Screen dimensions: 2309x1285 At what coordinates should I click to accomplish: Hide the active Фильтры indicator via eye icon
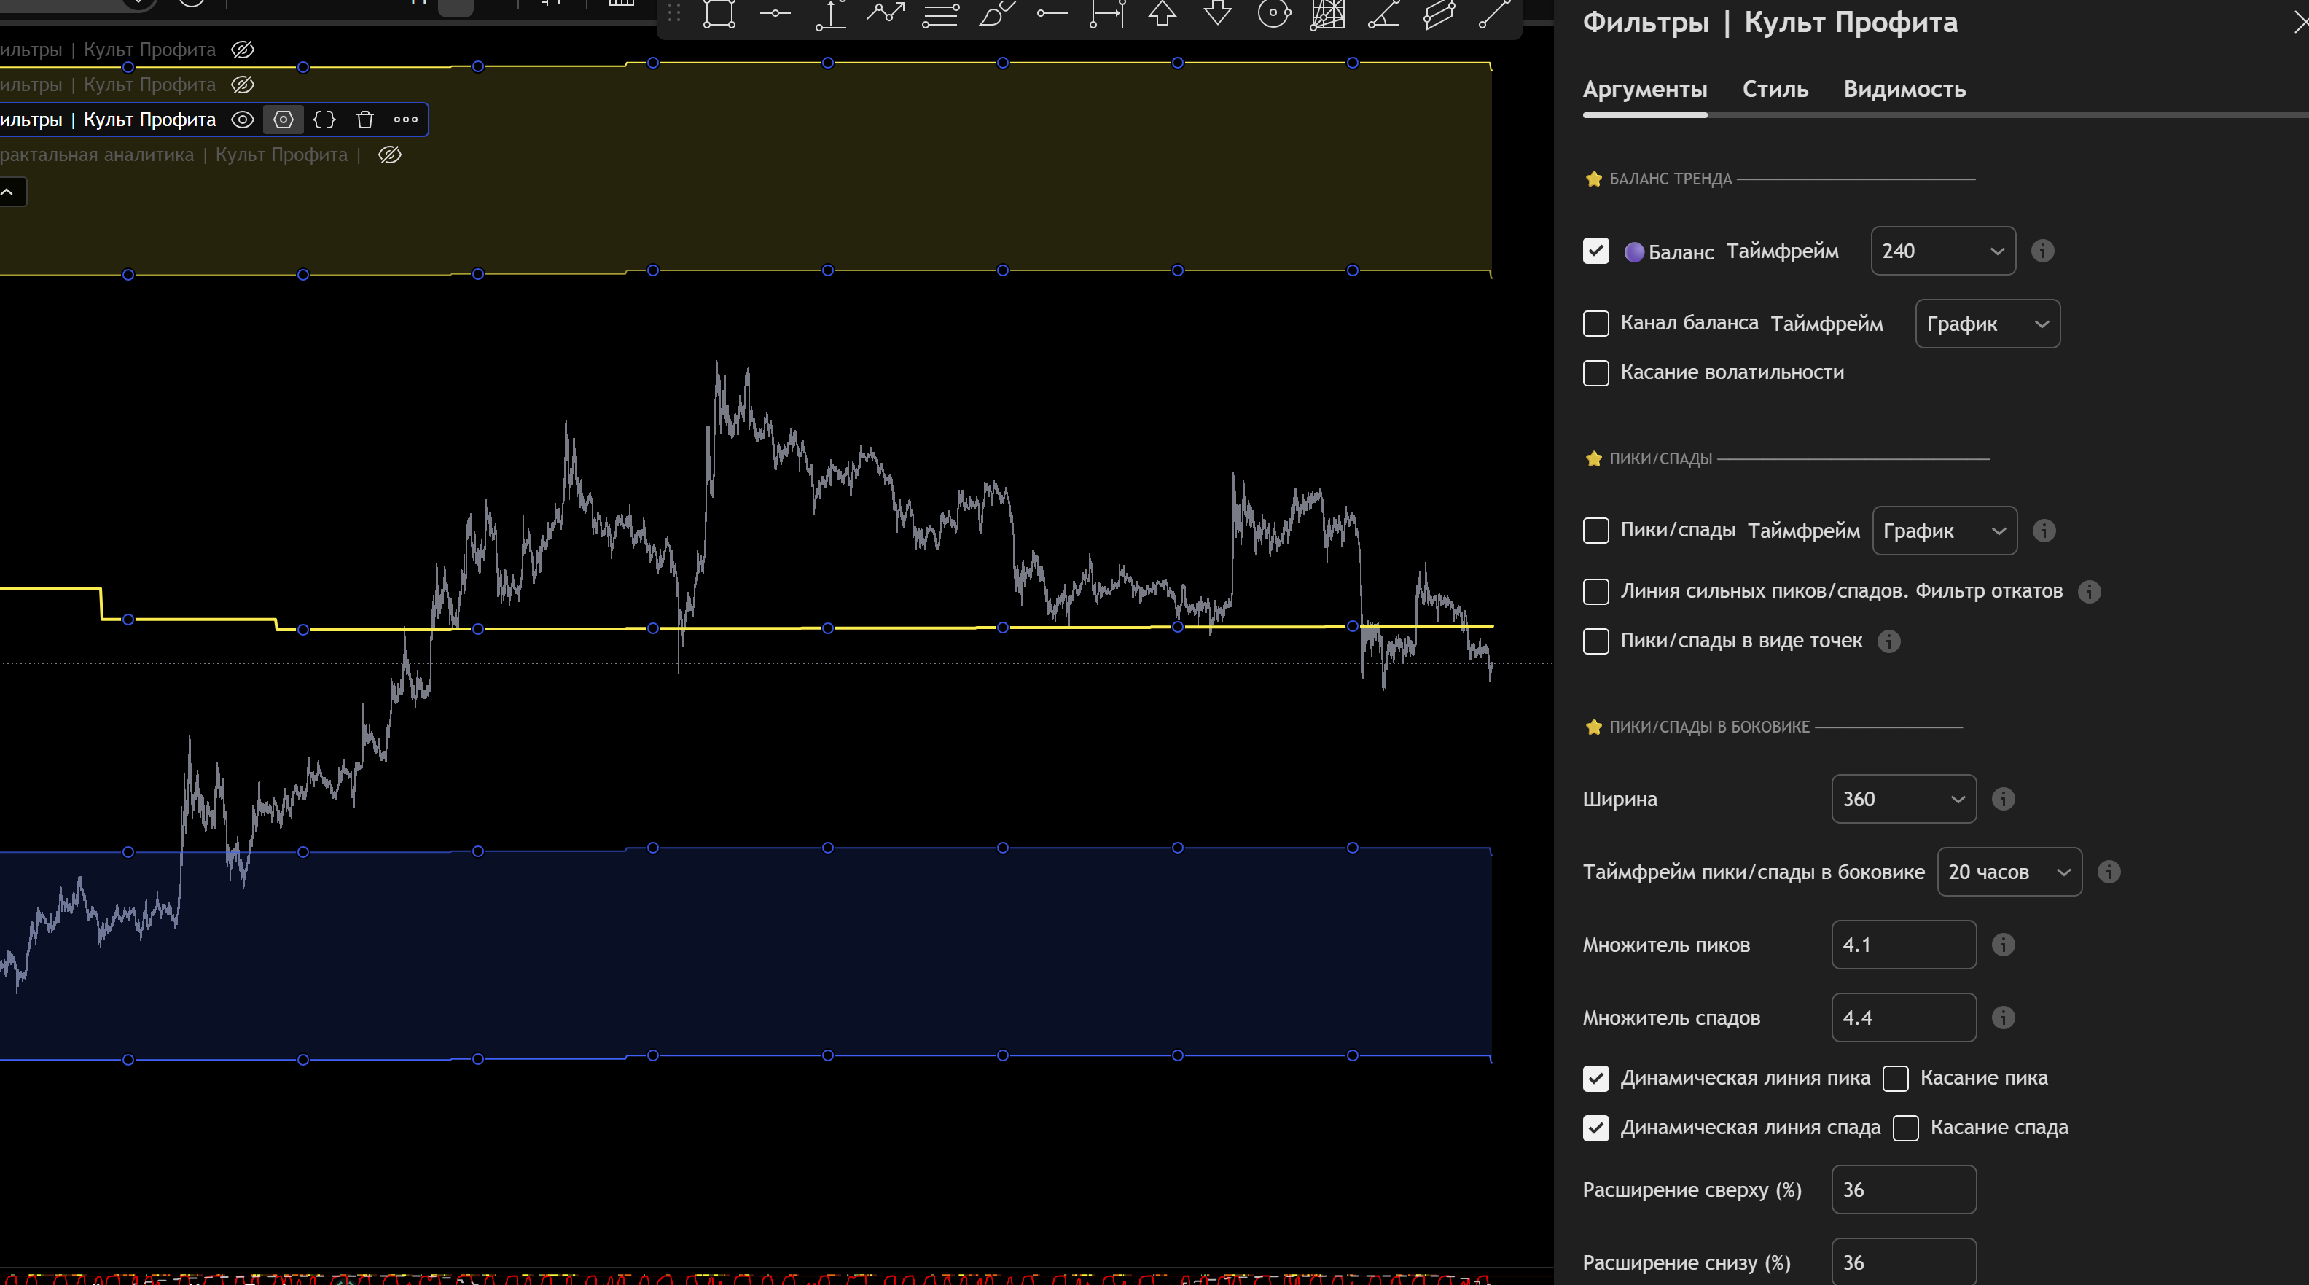(x=242, y=120)
